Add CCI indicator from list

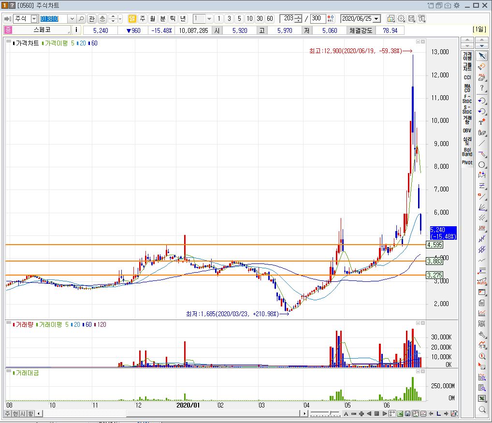[467, 77]
